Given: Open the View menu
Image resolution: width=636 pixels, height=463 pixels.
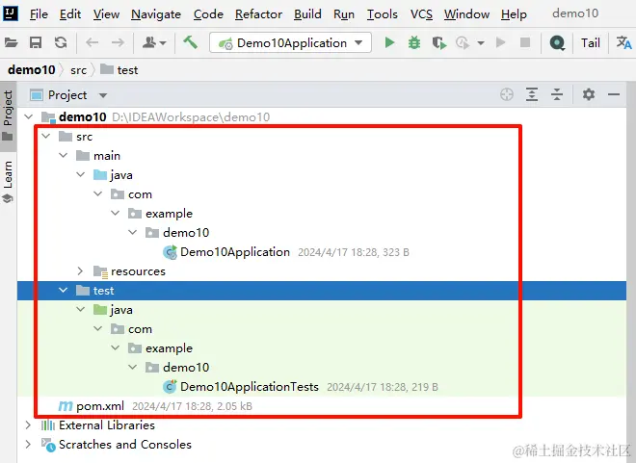Looking at the screenshot, I should 106,14.
